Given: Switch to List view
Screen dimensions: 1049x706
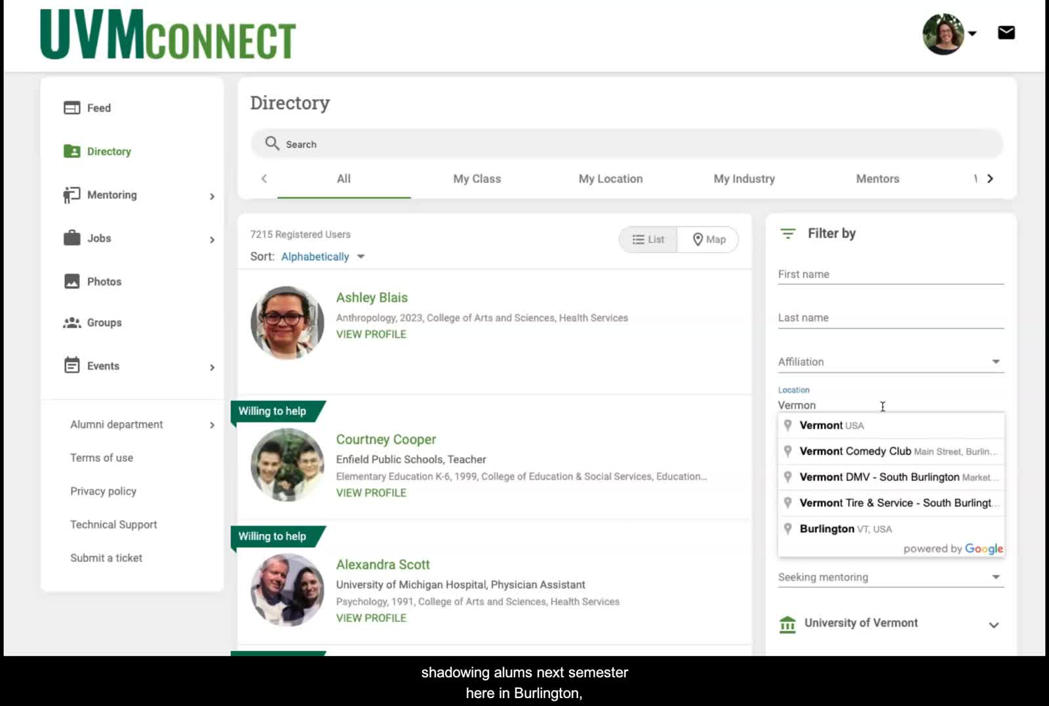Looking at the screenshot, I should pos(648,239).
